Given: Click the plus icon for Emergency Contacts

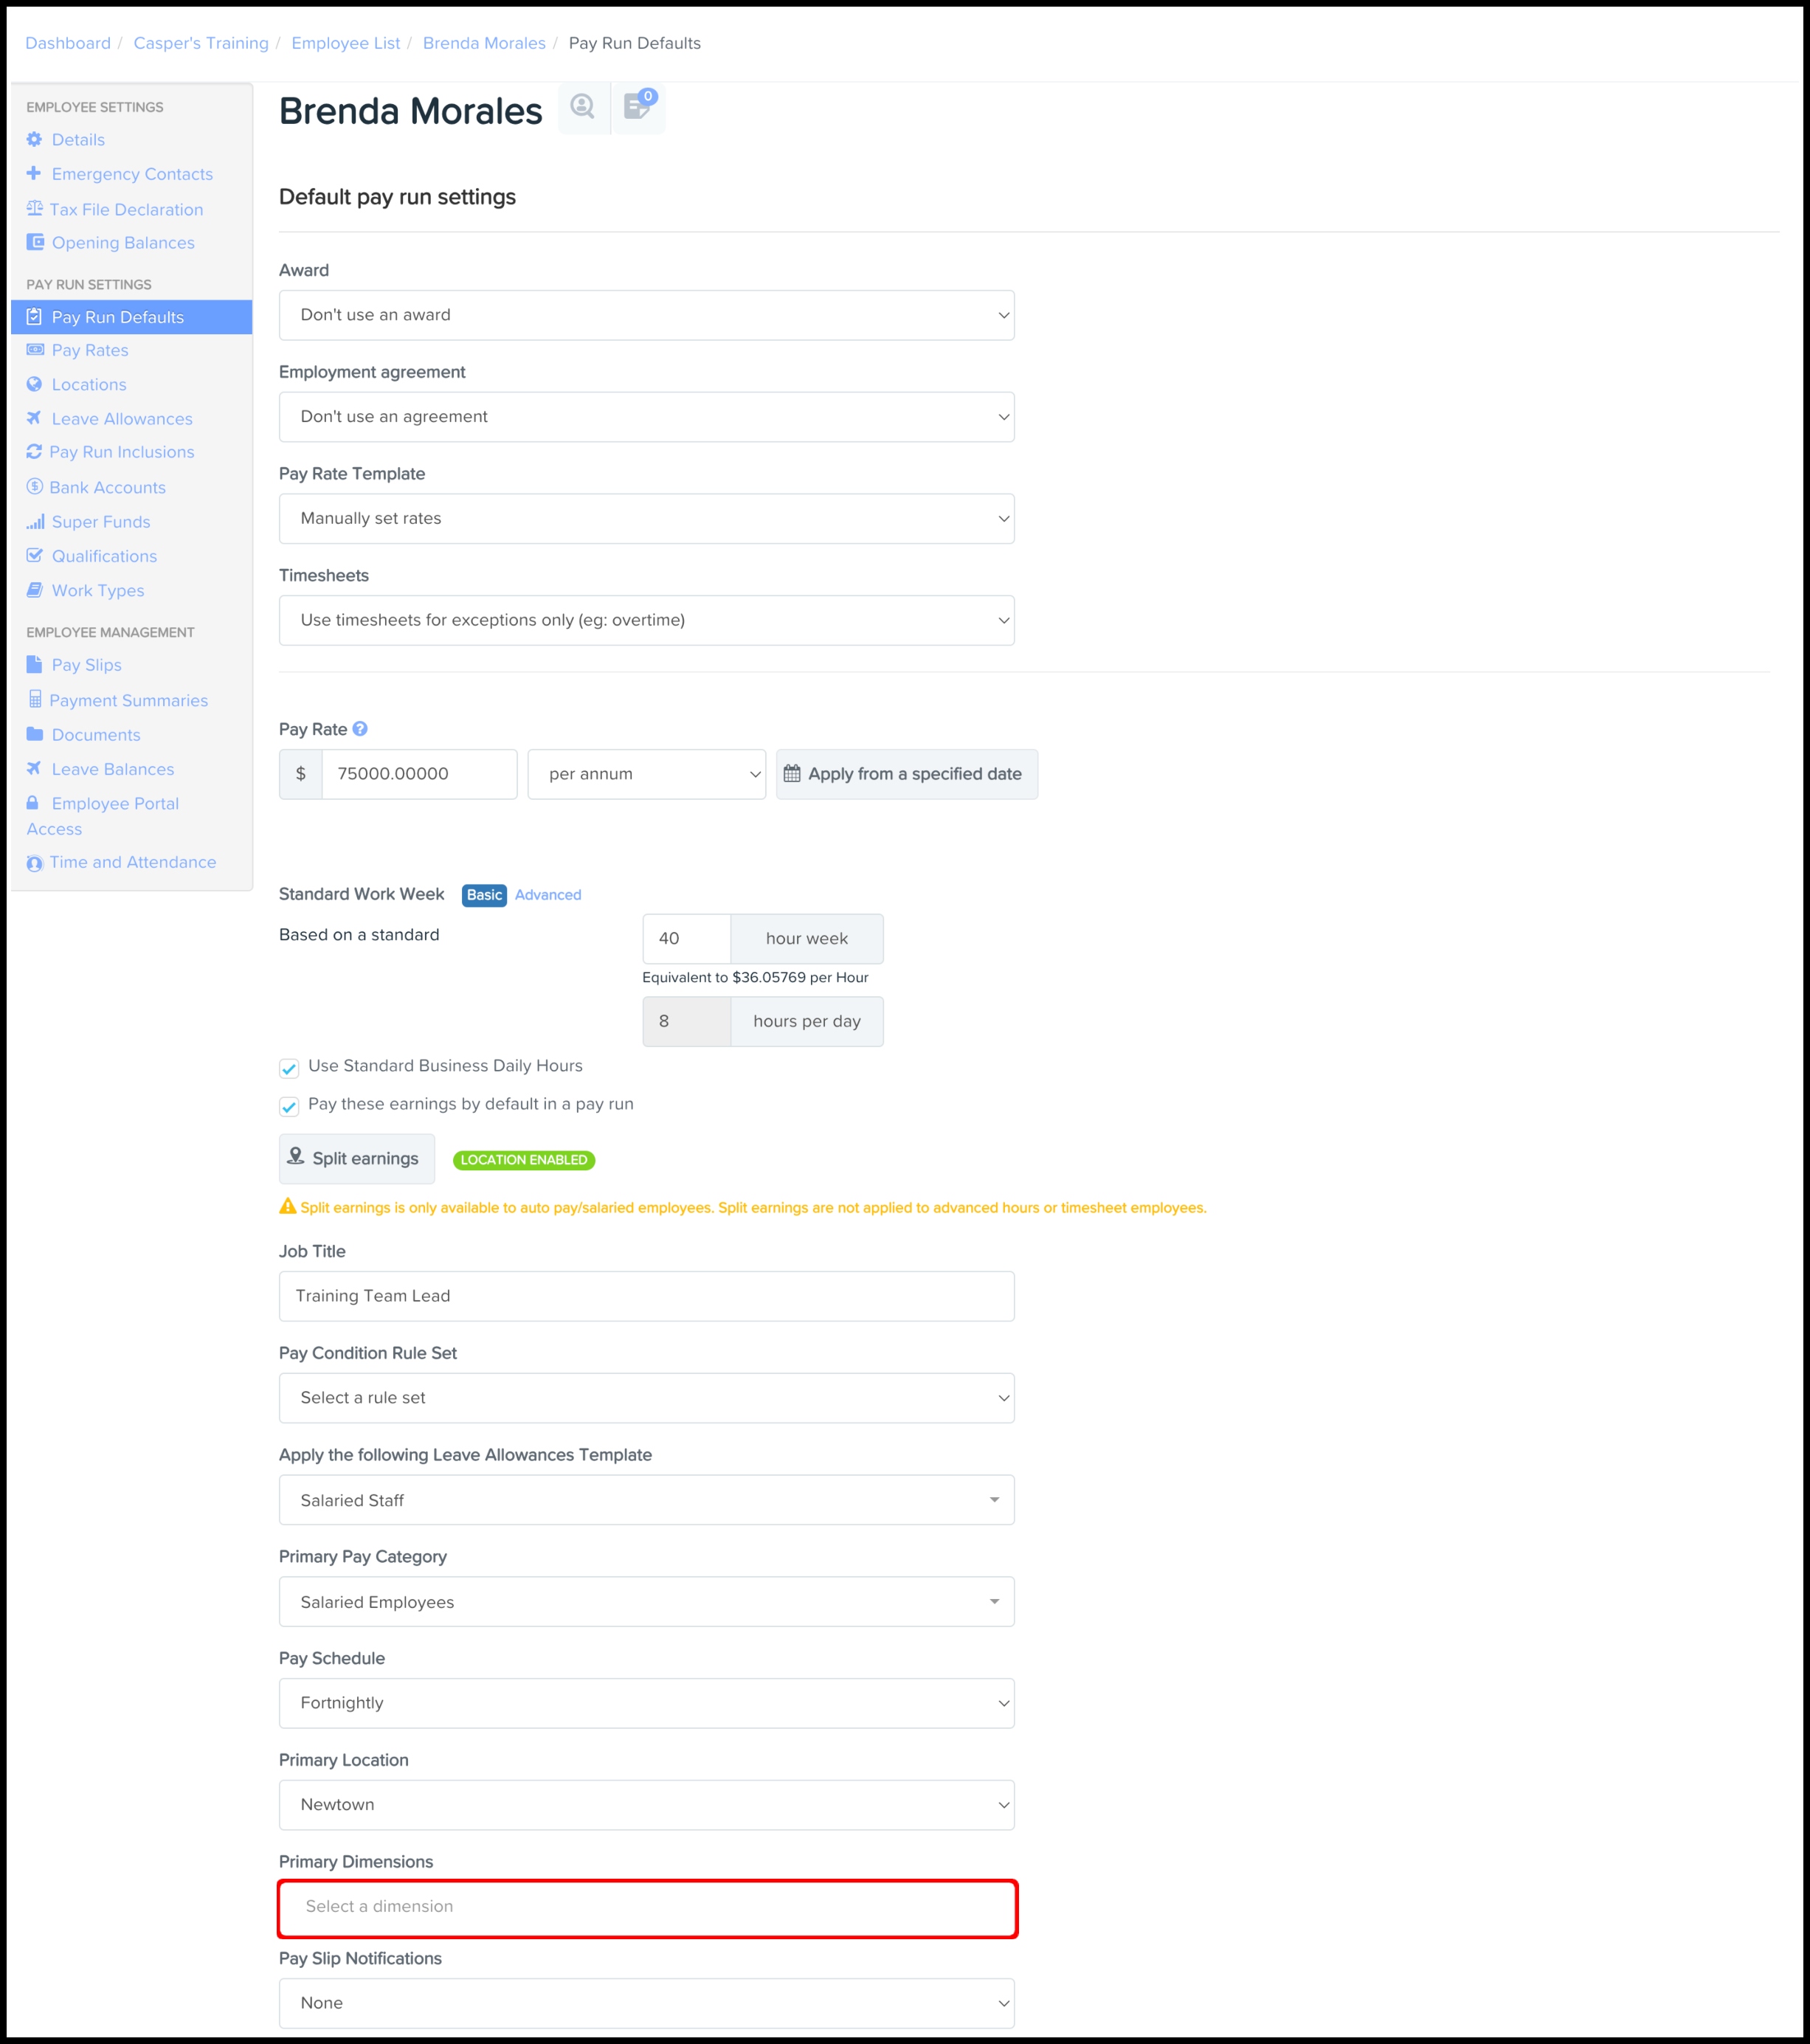Looking at the screenshot, I should [x=34, y=173].
